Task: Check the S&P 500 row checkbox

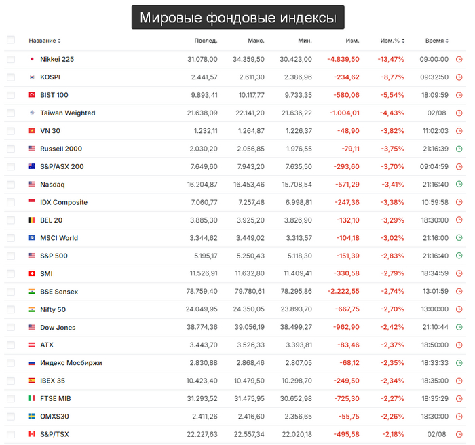Action: tap(11, 256)
